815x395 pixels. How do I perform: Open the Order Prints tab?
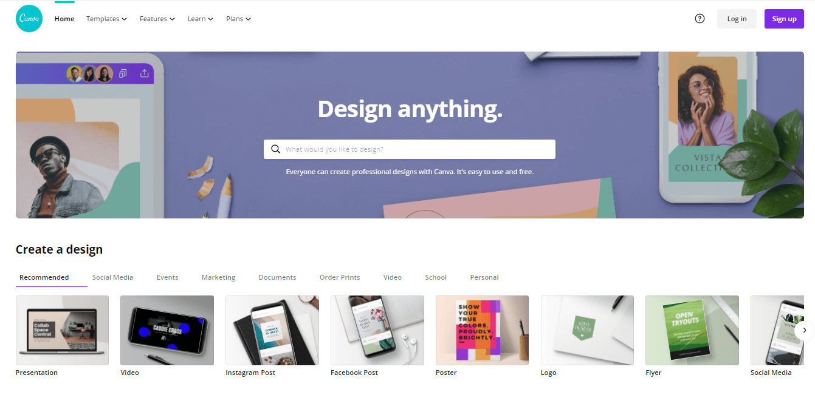[x=340, y=277]
